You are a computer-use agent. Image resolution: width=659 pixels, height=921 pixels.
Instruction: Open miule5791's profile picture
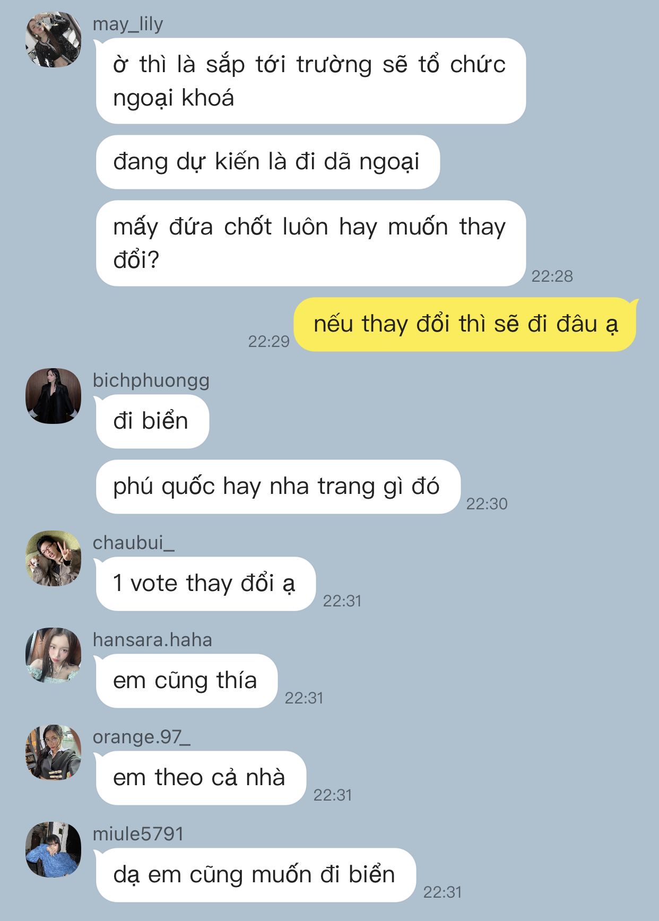point(53,849)
